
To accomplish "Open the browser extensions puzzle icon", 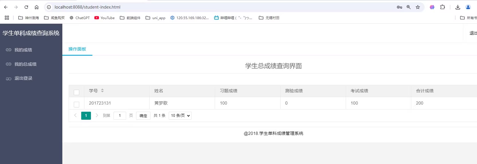I will point(442,7).
